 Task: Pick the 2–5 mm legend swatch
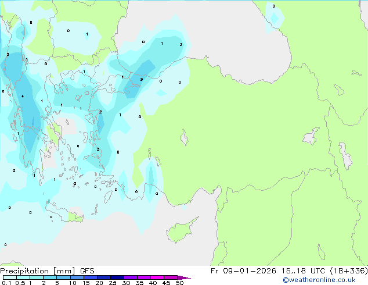(50, 277)
